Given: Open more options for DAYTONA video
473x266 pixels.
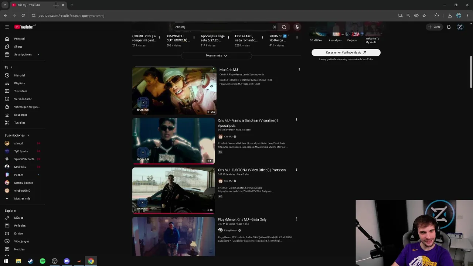Looking at the screenshot, I should pos(296,170).
